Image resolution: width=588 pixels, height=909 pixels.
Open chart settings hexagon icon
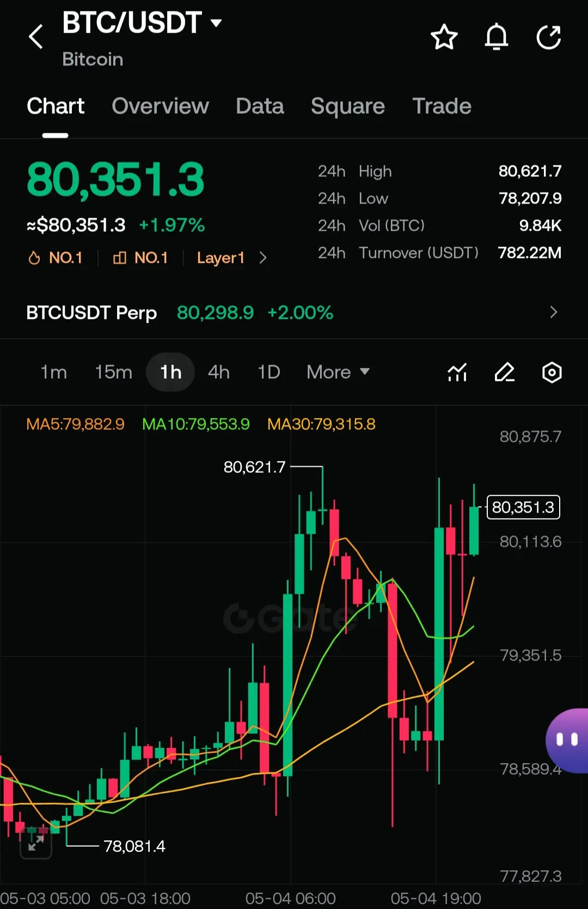point(552,373)
